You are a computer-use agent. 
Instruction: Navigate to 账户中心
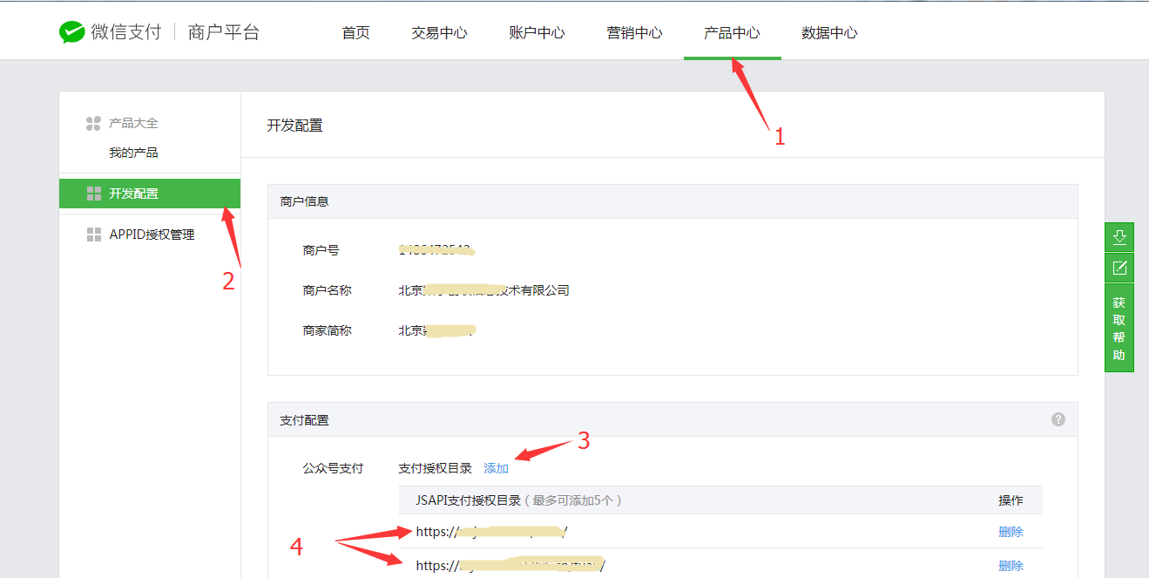click(537, 31)
